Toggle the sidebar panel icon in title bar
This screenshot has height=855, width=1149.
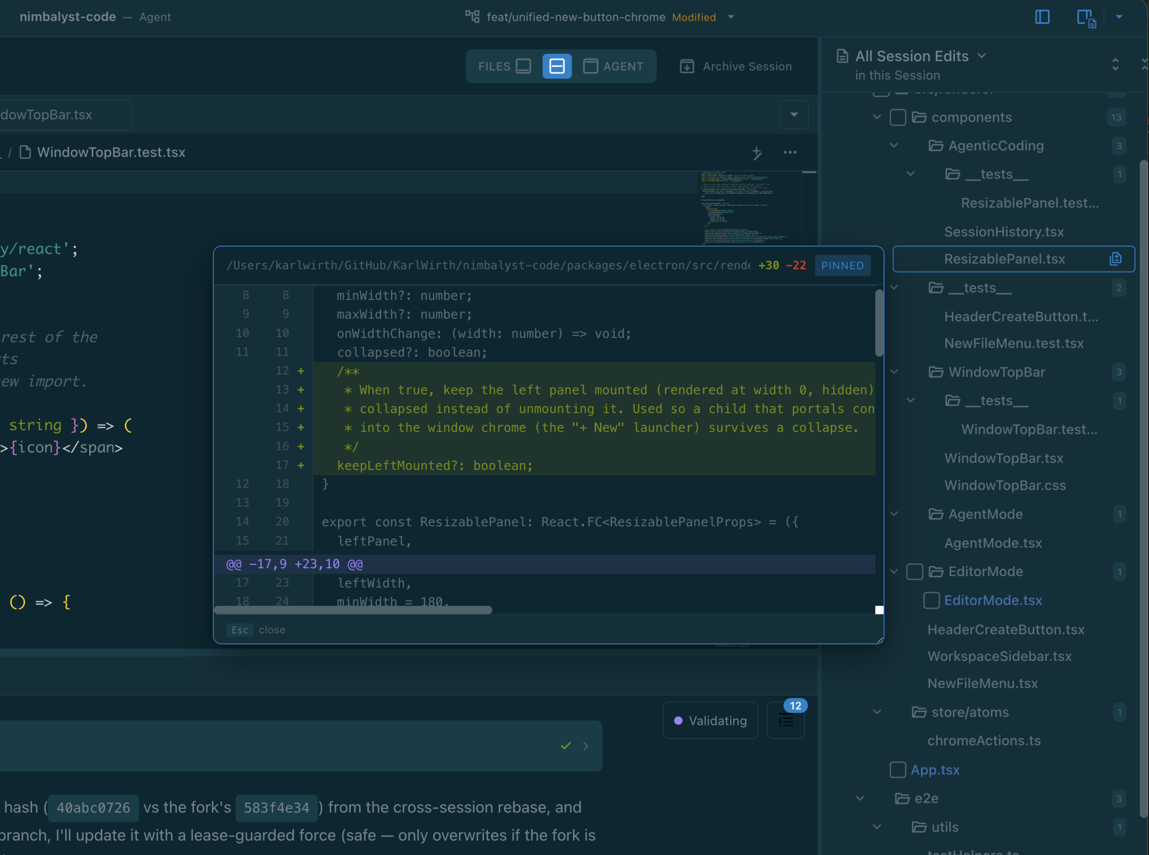tap(1042, 17)
